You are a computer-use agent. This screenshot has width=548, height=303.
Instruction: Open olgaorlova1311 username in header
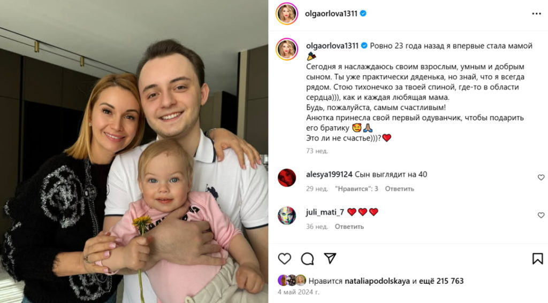(331, 13)
